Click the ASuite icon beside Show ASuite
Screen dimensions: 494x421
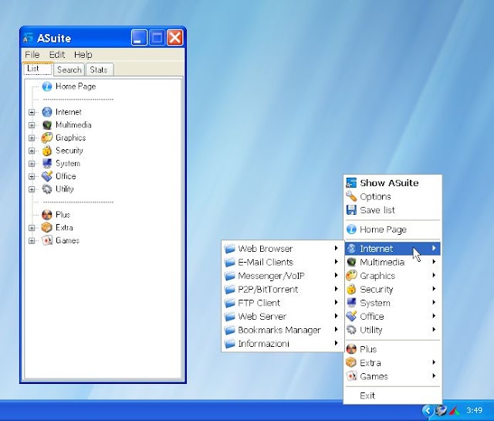pyautogui.click(x=351, y=183)
